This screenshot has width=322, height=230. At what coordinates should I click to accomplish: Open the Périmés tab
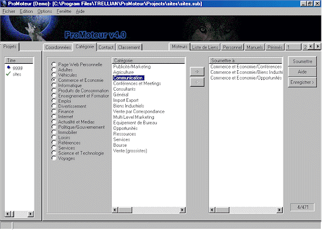click(275, 47)
